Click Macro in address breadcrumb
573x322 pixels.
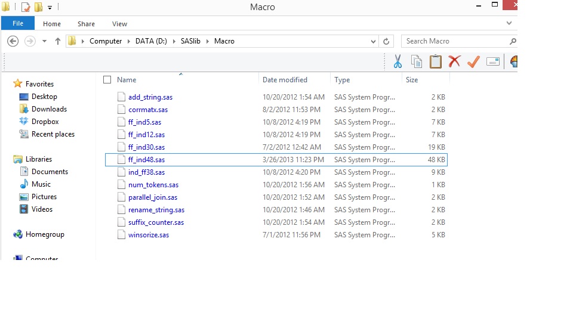coord(224,41)
